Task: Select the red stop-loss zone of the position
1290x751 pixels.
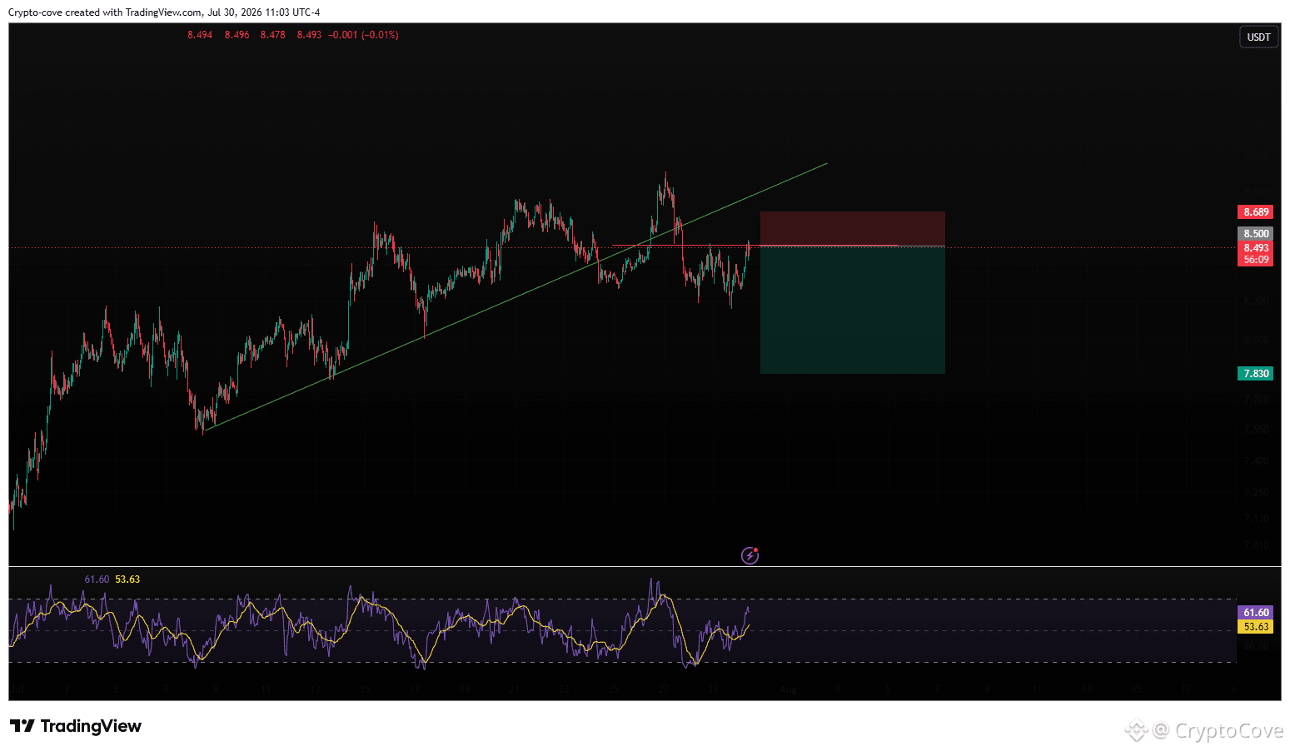Action: [852, 229]
